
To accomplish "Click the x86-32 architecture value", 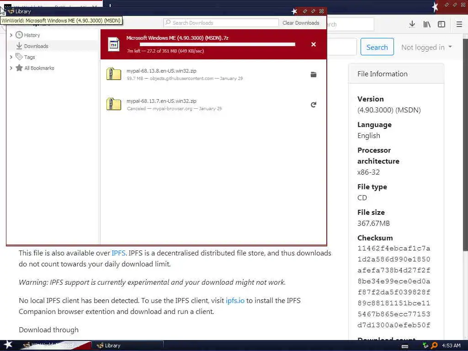I will 368,172.
